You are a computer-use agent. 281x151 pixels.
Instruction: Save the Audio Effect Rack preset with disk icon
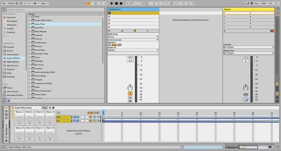pyautogui.click(x=53, y=108)
